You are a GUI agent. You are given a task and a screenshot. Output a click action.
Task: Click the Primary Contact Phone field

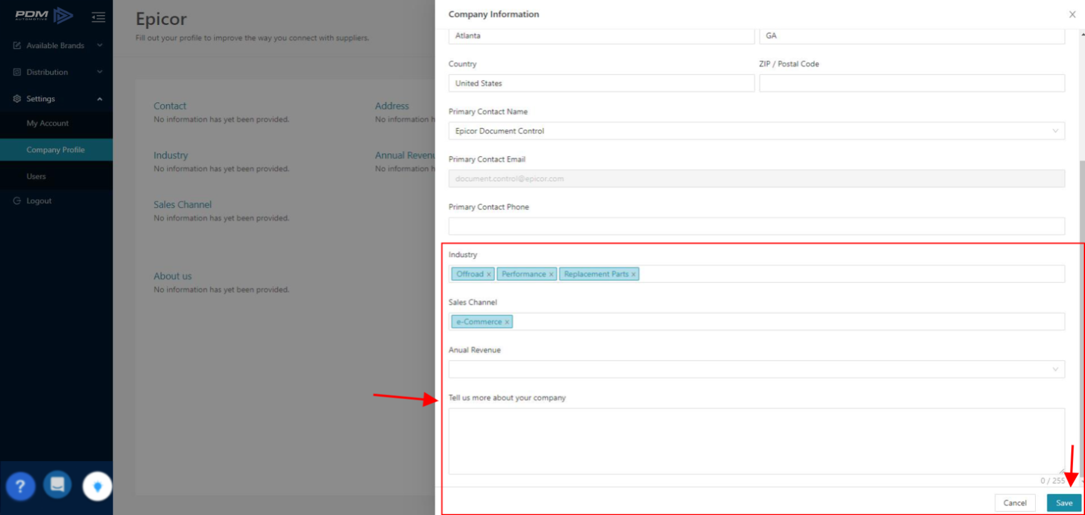[x=756, y=226]
